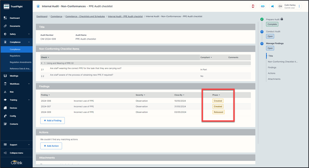Screen dimensions: 309x168
Task: Click the blue link icon in header
Action: [x=262, y=6]
